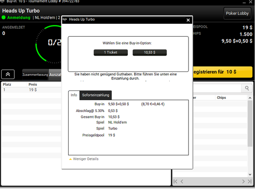
Task: Go to next page of players
Action: point(243,181)
